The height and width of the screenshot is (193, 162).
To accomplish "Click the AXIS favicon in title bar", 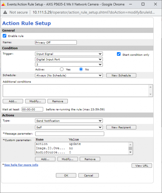I will 3,5.
